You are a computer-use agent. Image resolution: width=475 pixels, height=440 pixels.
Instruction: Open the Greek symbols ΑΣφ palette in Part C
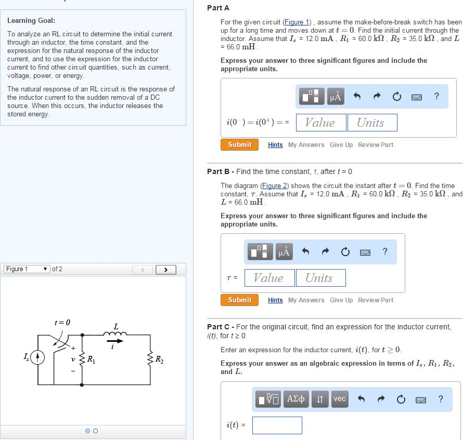click(296, 399)
